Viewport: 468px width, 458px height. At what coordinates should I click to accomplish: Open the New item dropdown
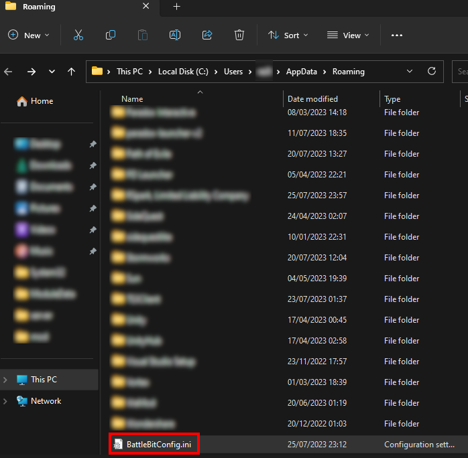[x=29, y=35]
